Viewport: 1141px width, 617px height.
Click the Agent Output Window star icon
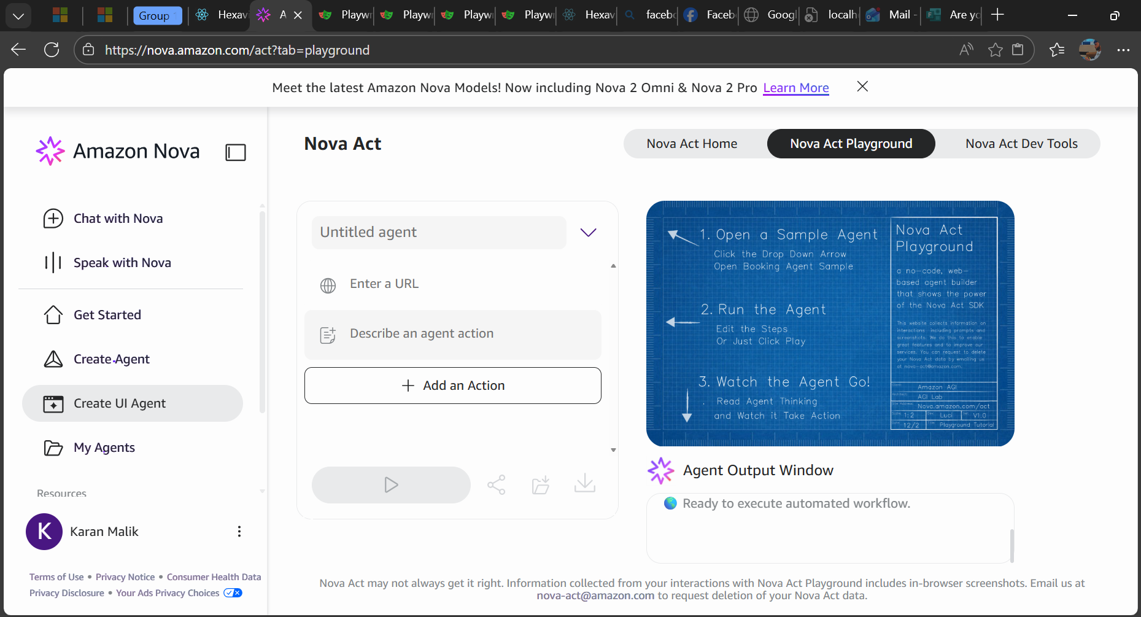[660, 470]
